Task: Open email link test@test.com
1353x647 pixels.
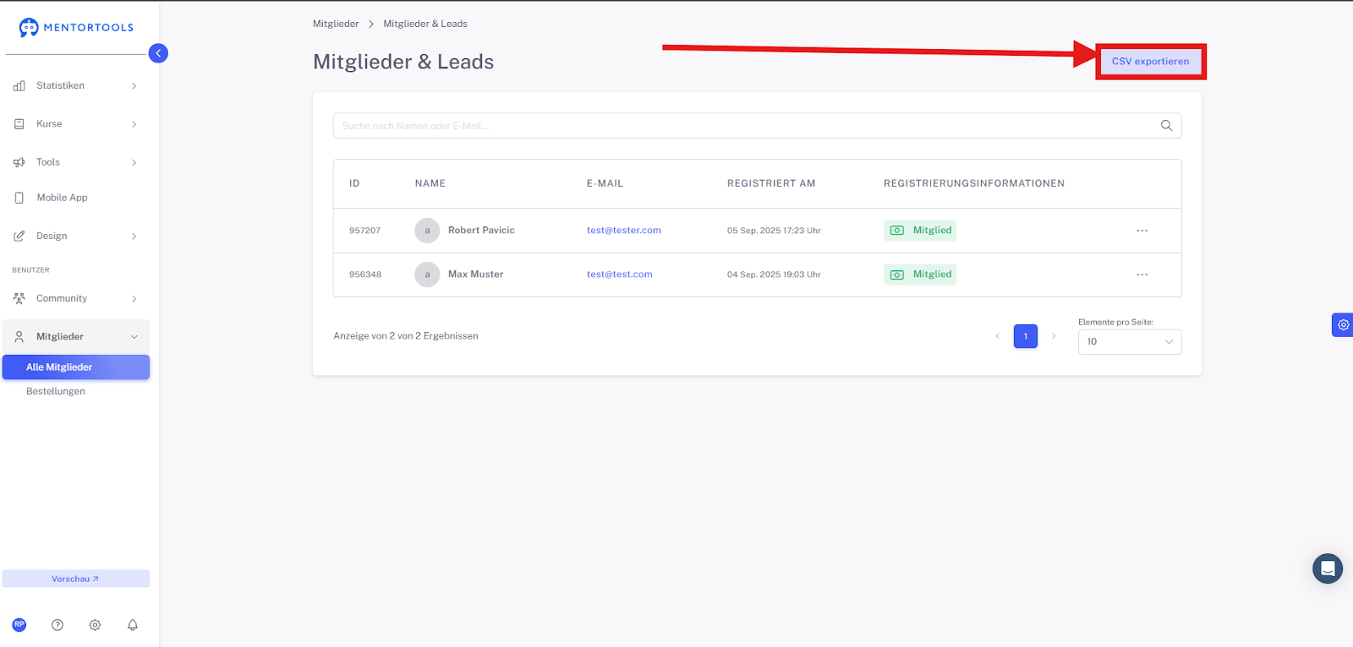Action: point(620,275)
